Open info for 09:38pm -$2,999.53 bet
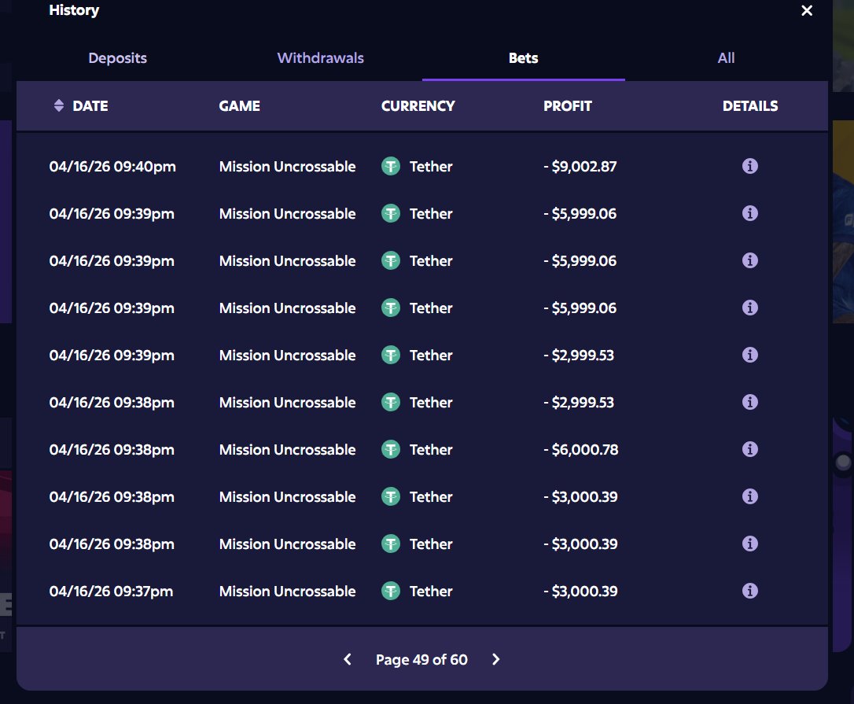 tap(750, 402)
